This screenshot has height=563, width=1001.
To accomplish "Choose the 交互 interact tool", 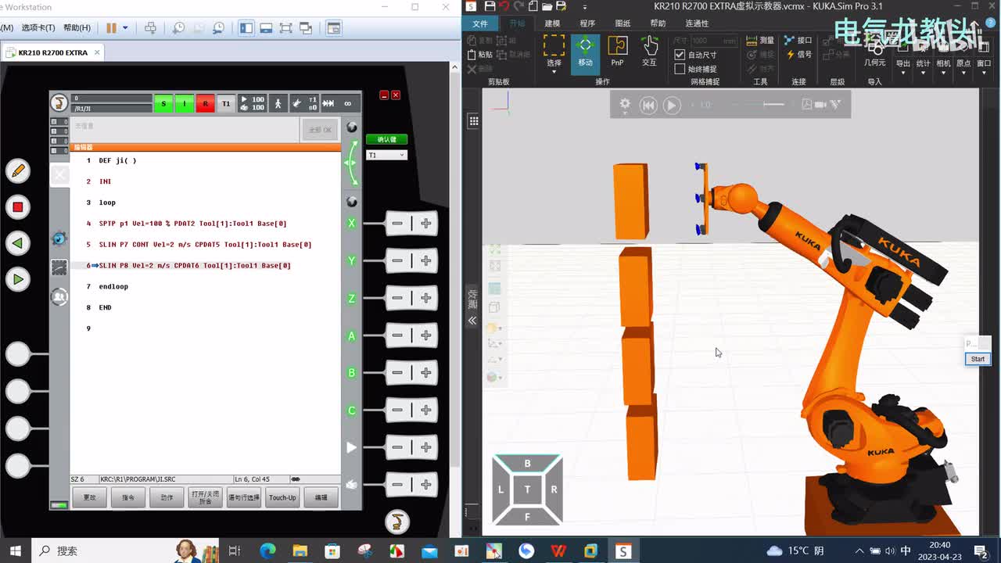I will [x=649, y=52].
